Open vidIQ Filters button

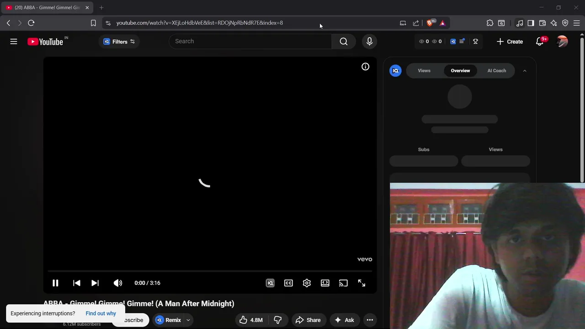click(119, 42)
